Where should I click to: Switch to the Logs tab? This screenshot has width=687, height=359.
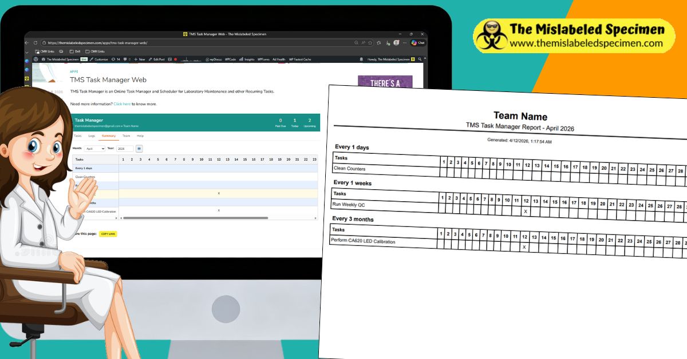tap(92, 136)
